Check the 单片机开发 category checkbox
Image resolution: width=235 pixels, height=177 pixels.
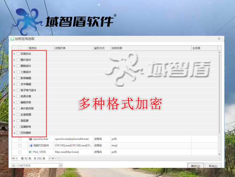click(18, 109)
